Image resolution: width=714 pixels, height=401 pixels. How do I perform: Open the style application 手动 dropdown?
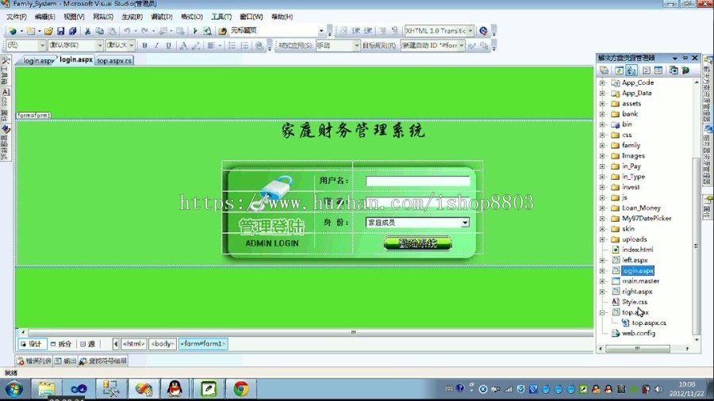(356, 45)
